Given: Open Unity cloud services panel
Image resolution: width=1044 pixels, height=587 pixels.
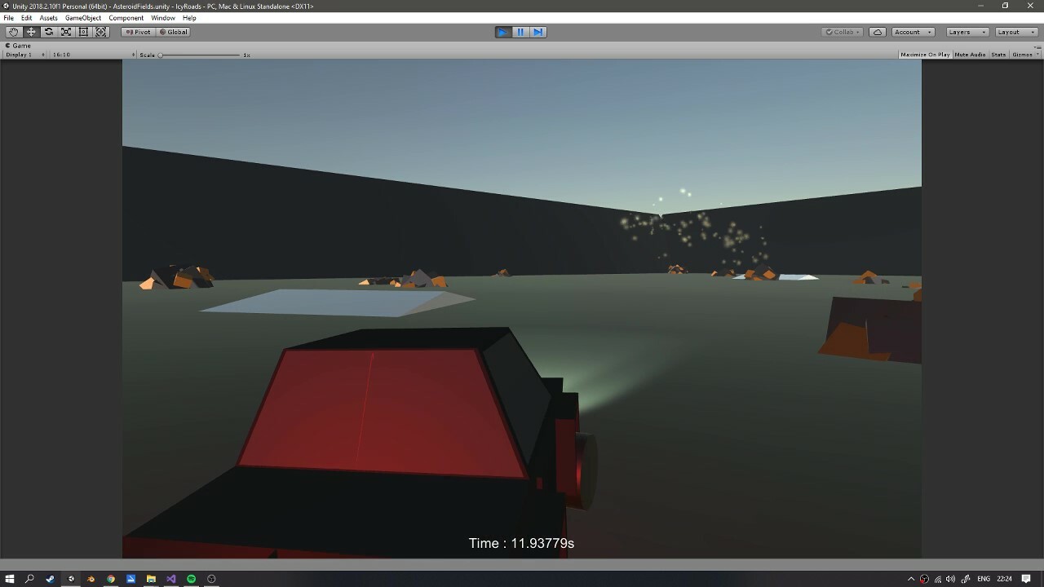Looking at the screenshot, I should pyautogui.click(x=878, y=32).
